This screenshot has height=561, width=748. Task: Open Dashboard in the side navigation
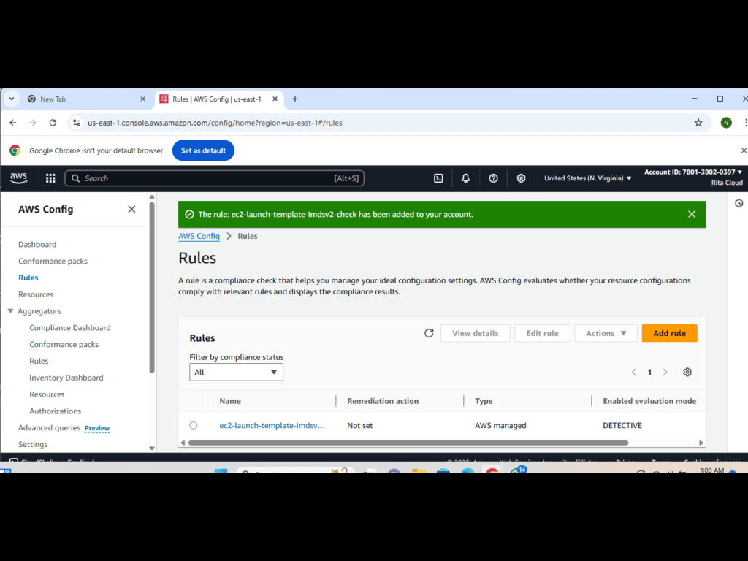pyautogui.click(x=37, y=244)
